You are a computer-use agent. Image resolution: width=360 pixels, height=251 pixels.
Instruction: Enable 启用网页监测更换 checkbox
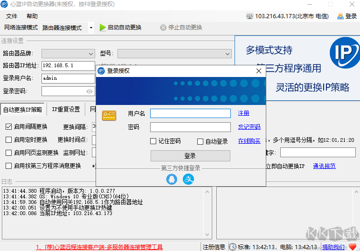tap(8, 153)
